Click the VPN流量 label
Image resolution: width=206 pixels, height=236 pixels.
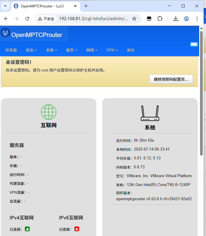click(18, 192)
